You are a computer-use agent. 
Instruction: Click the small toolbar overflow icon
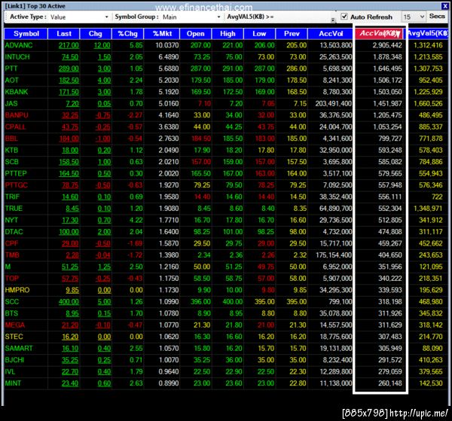[333, 20]
